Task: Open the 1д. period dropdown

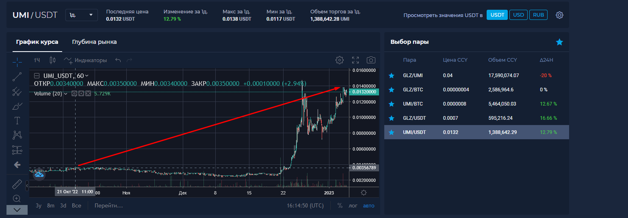Action: 81,15
